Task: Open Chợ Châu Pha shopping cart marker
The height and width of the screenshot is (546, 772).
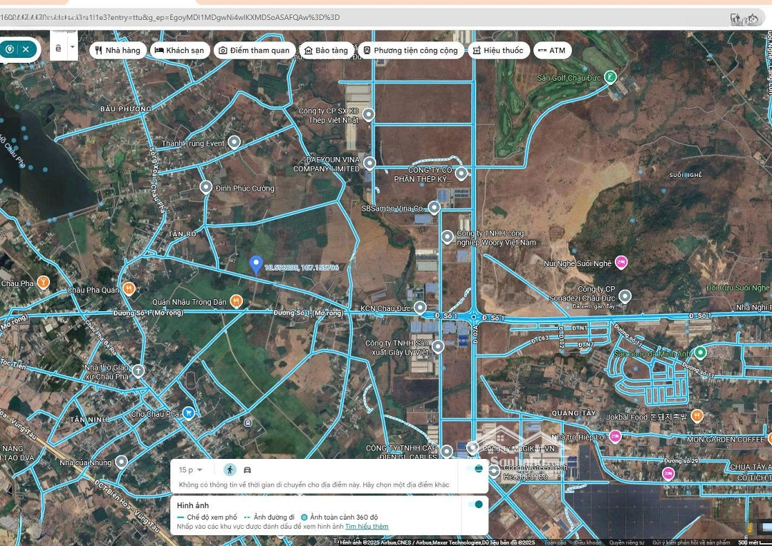Action: [x=188, y=413]
